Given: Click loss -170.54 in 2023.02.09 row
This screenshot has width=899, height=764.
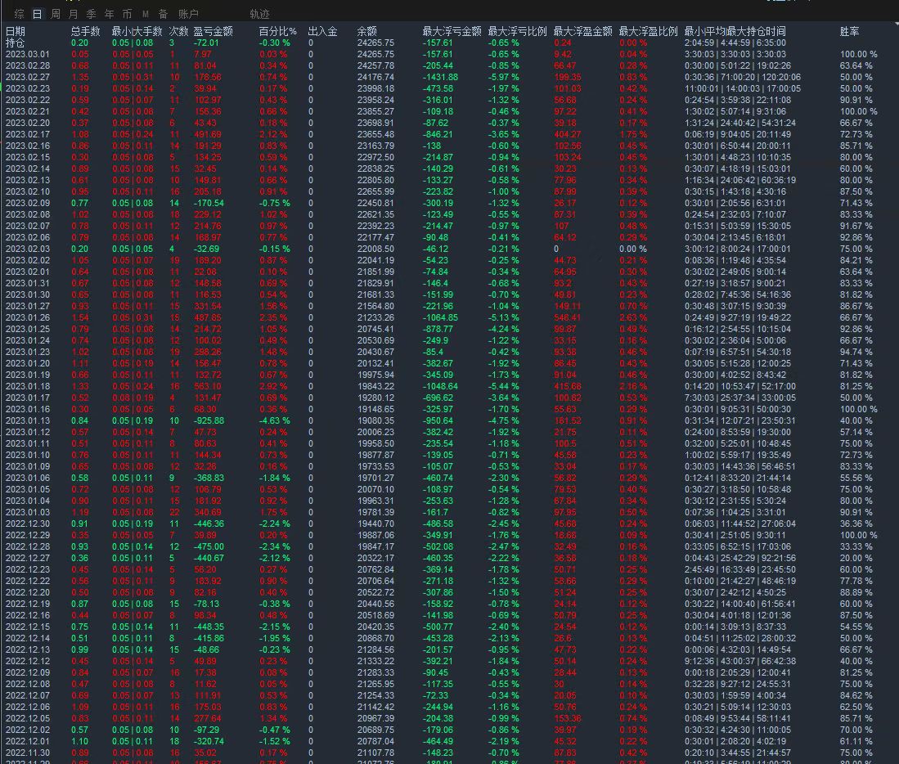Looking at the screenshot, I should pyautogui.click(x=209, y=203).
